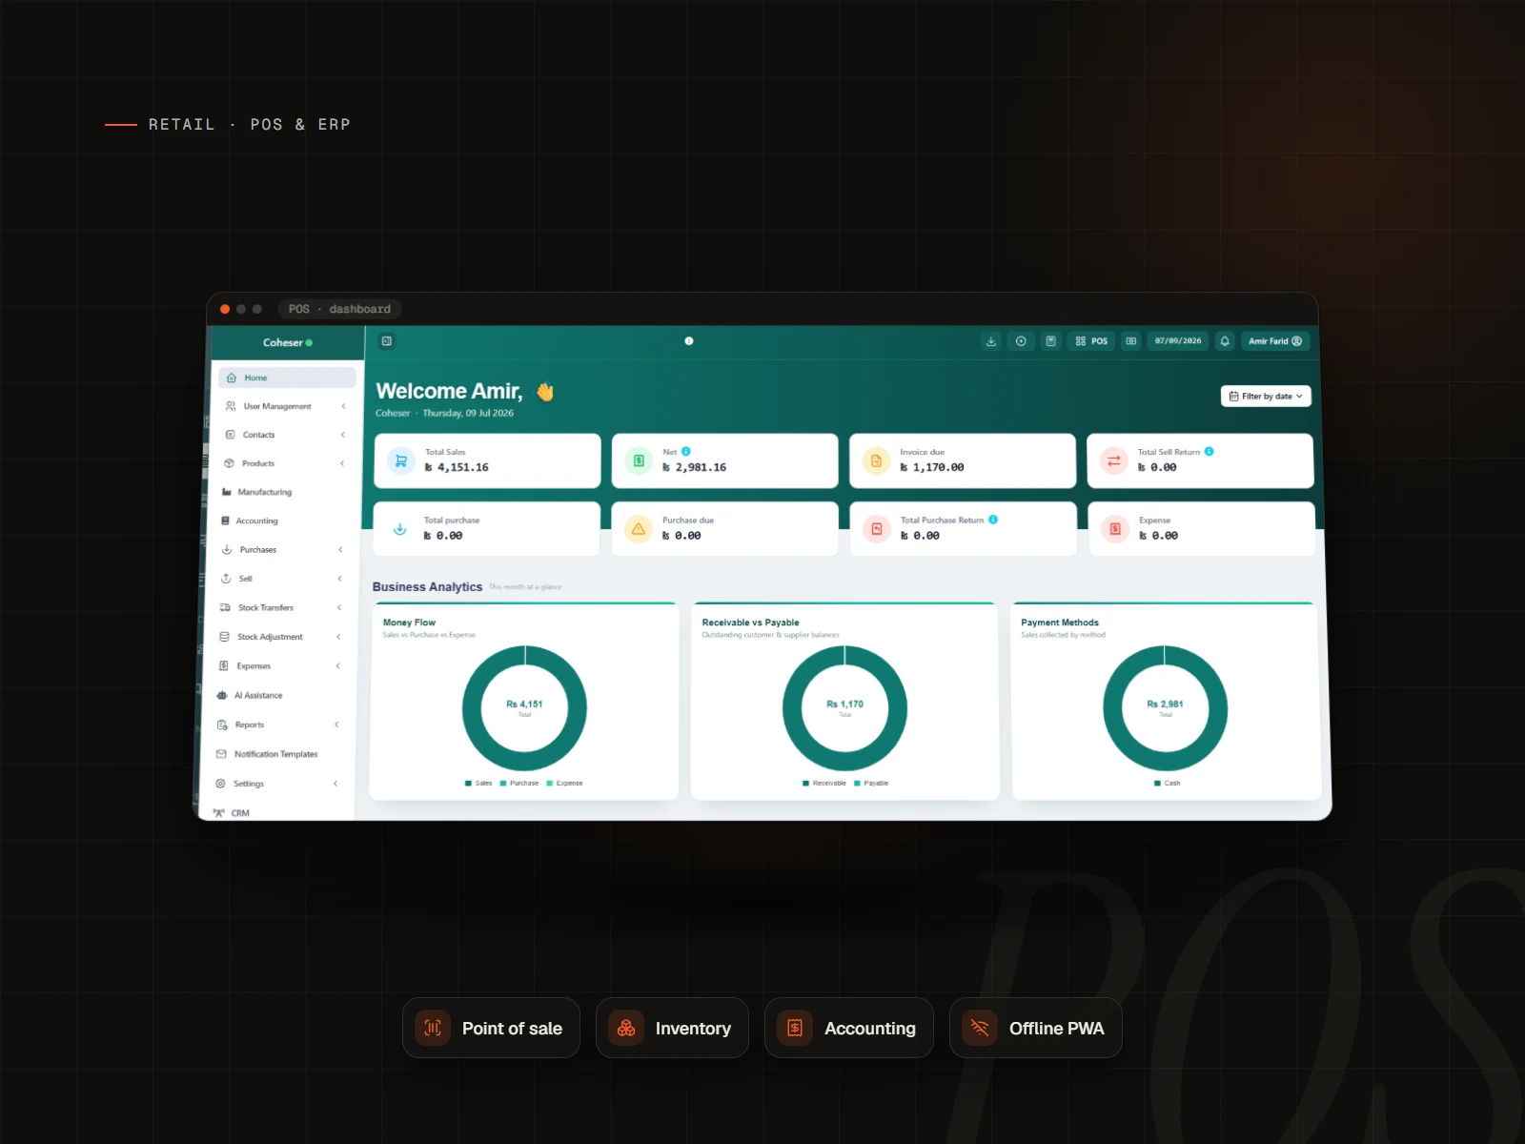This screenshot has width=1525, height=1144.
Task: Click info icon beside Total Purchase Return
Action: pyautogui.click(x=993, y=520)
